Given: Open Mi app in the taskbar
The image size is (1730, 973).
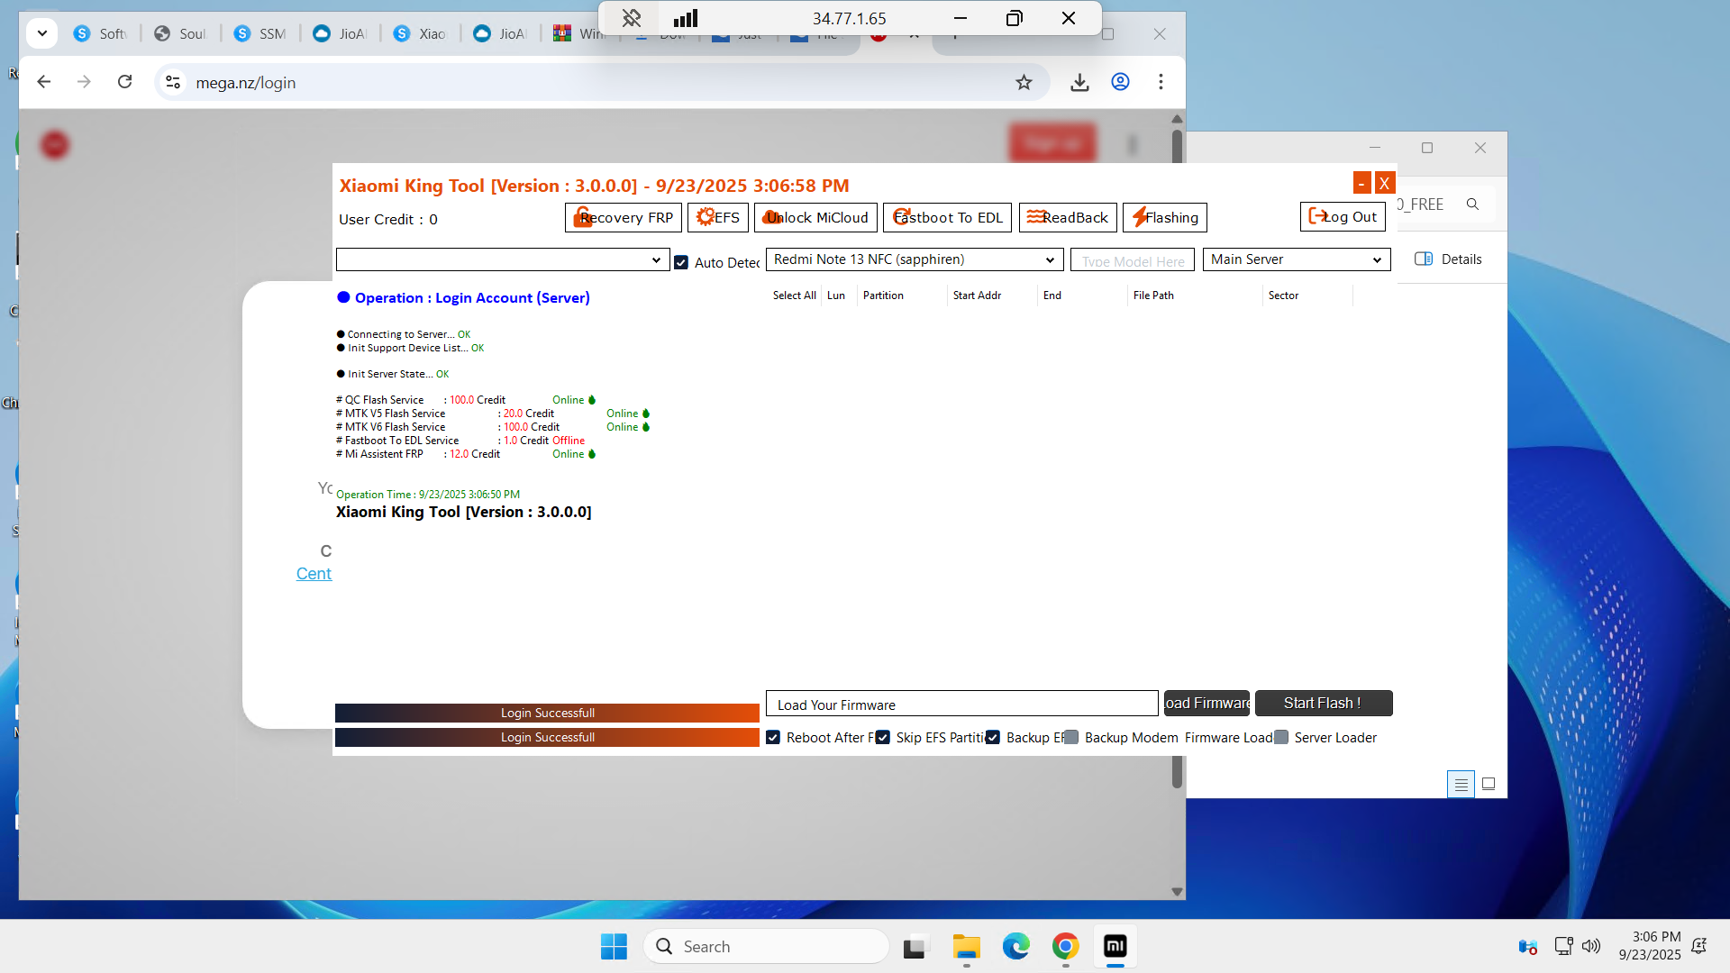Looking at the screenshot, I should pos(1115,946).
